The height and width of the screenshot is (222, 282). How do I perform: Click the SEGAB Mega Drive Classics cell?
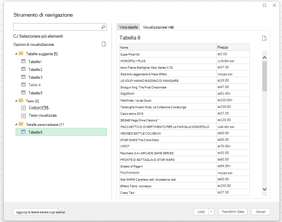[x=168, y=120]
